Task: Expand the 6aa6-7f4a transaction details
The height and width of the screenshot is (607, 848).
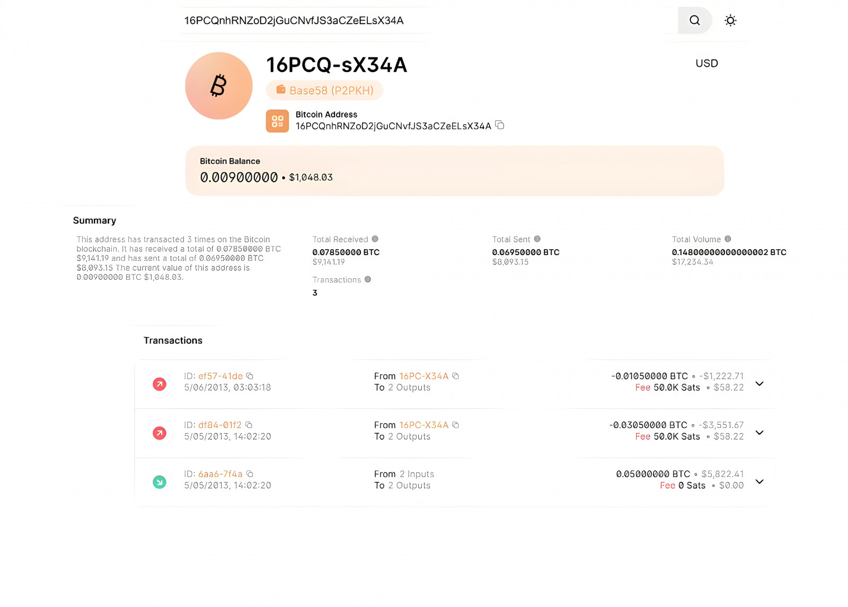Action: point(759,481)
